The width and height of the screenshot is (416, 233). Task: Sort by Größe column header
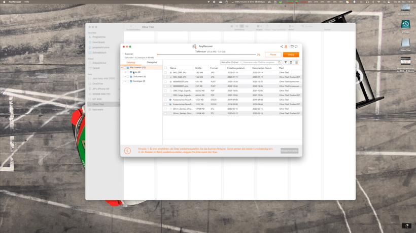point(198,68)
